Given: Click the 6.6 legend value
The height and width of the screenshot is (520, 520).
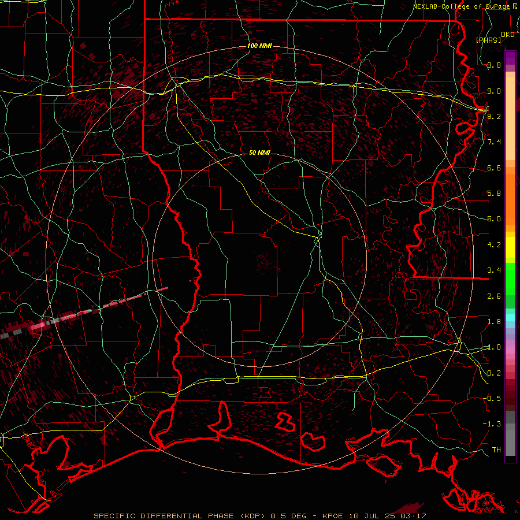Looking at the screenshot, I should click(494, 168).
